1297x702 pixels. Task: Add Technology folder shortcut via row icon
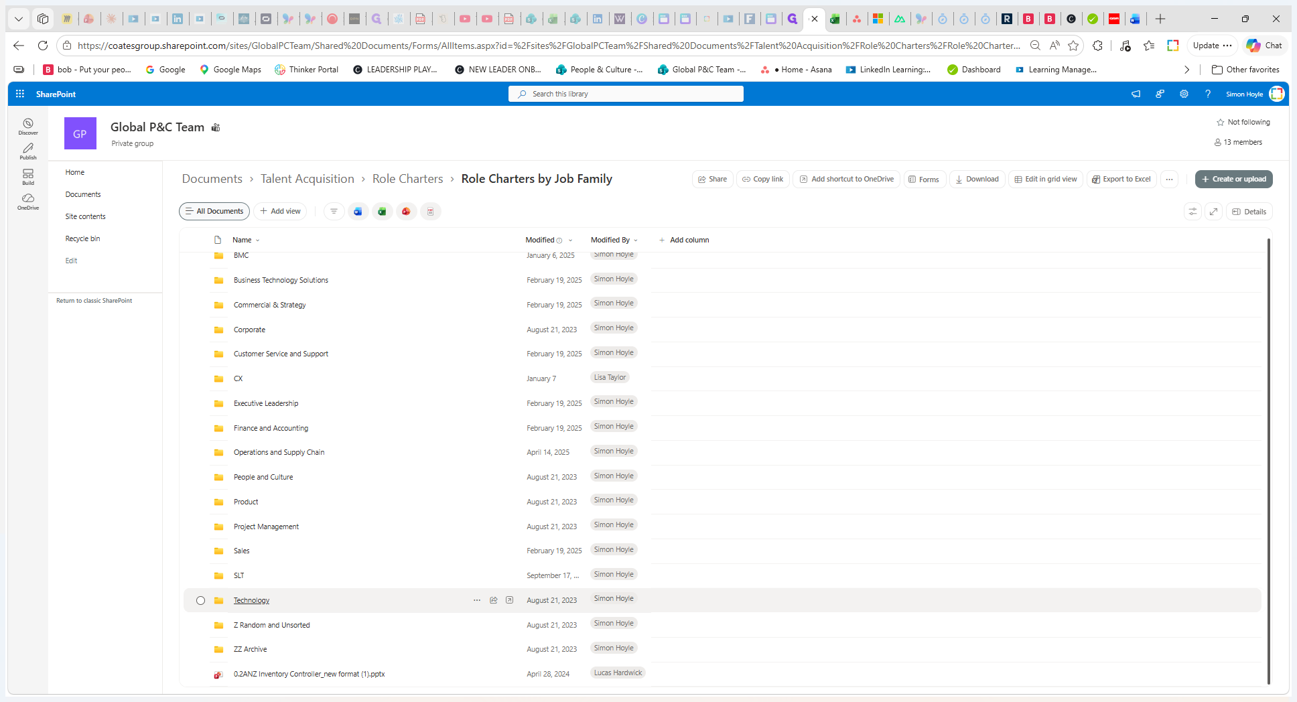click(x=509, y=600)
